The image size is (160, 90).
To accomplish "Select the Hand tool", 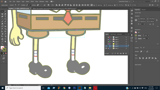I will pos(5,41).
